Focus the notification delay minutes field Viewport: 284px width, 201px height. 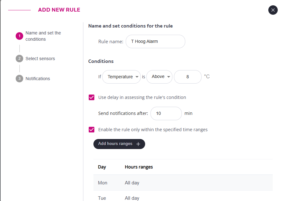pyautogui.click(x=166, y=113)
